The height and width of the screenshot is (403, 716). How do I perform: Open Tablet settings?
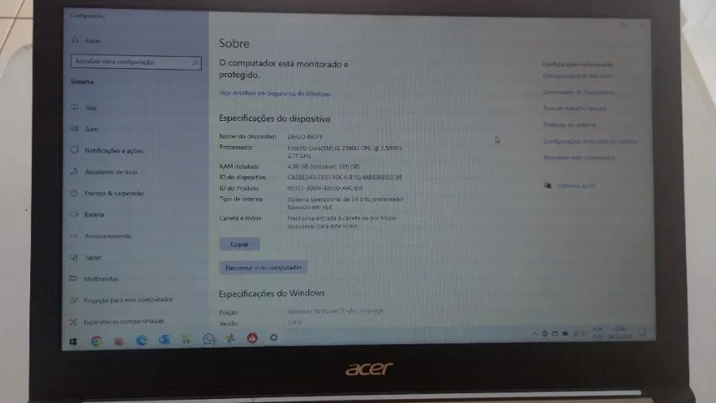tap(86, 258)
